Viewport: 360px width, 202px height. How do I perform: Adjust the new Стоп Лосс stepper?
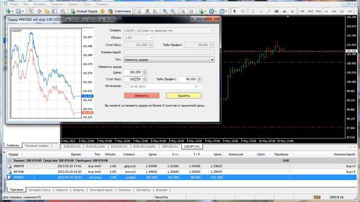145,79
